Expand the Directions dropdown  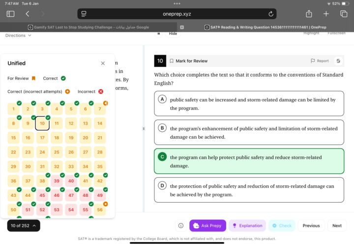[x=18, y=35]
